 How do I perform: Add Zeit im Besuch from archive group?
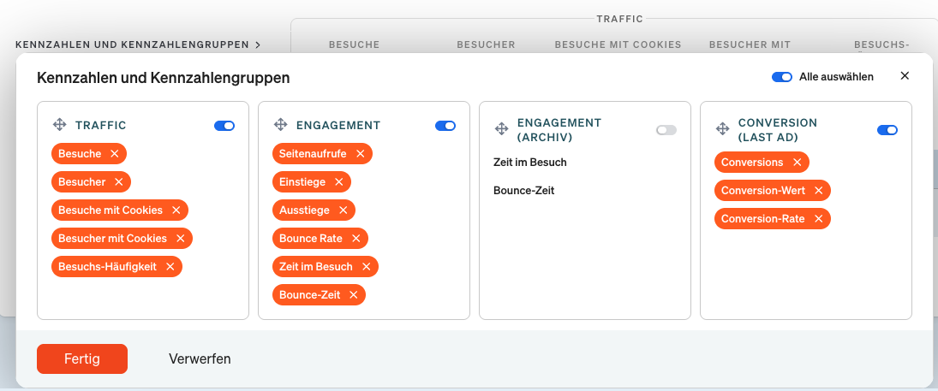[x=530, y=163]
